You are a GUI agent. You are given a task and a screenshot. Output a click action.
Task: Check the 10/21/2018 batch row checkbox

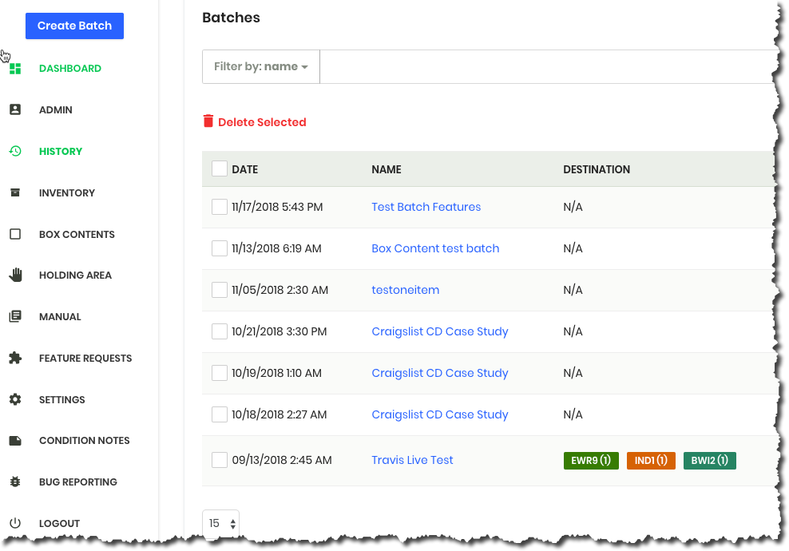click(220, 331)
